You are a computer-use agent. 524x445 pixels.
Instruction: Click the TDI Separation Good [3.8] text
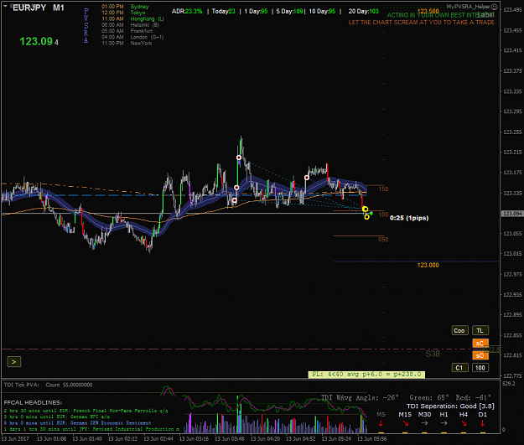tap(450, 406)
